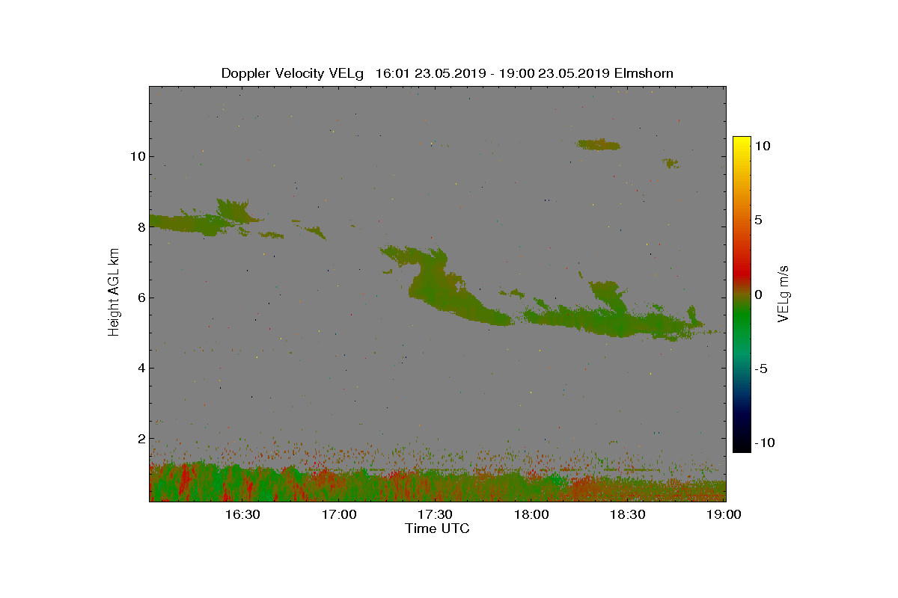Click the 17:30 time tick label
This screenshot has height=598, width=898.
(x=435, y=514)
